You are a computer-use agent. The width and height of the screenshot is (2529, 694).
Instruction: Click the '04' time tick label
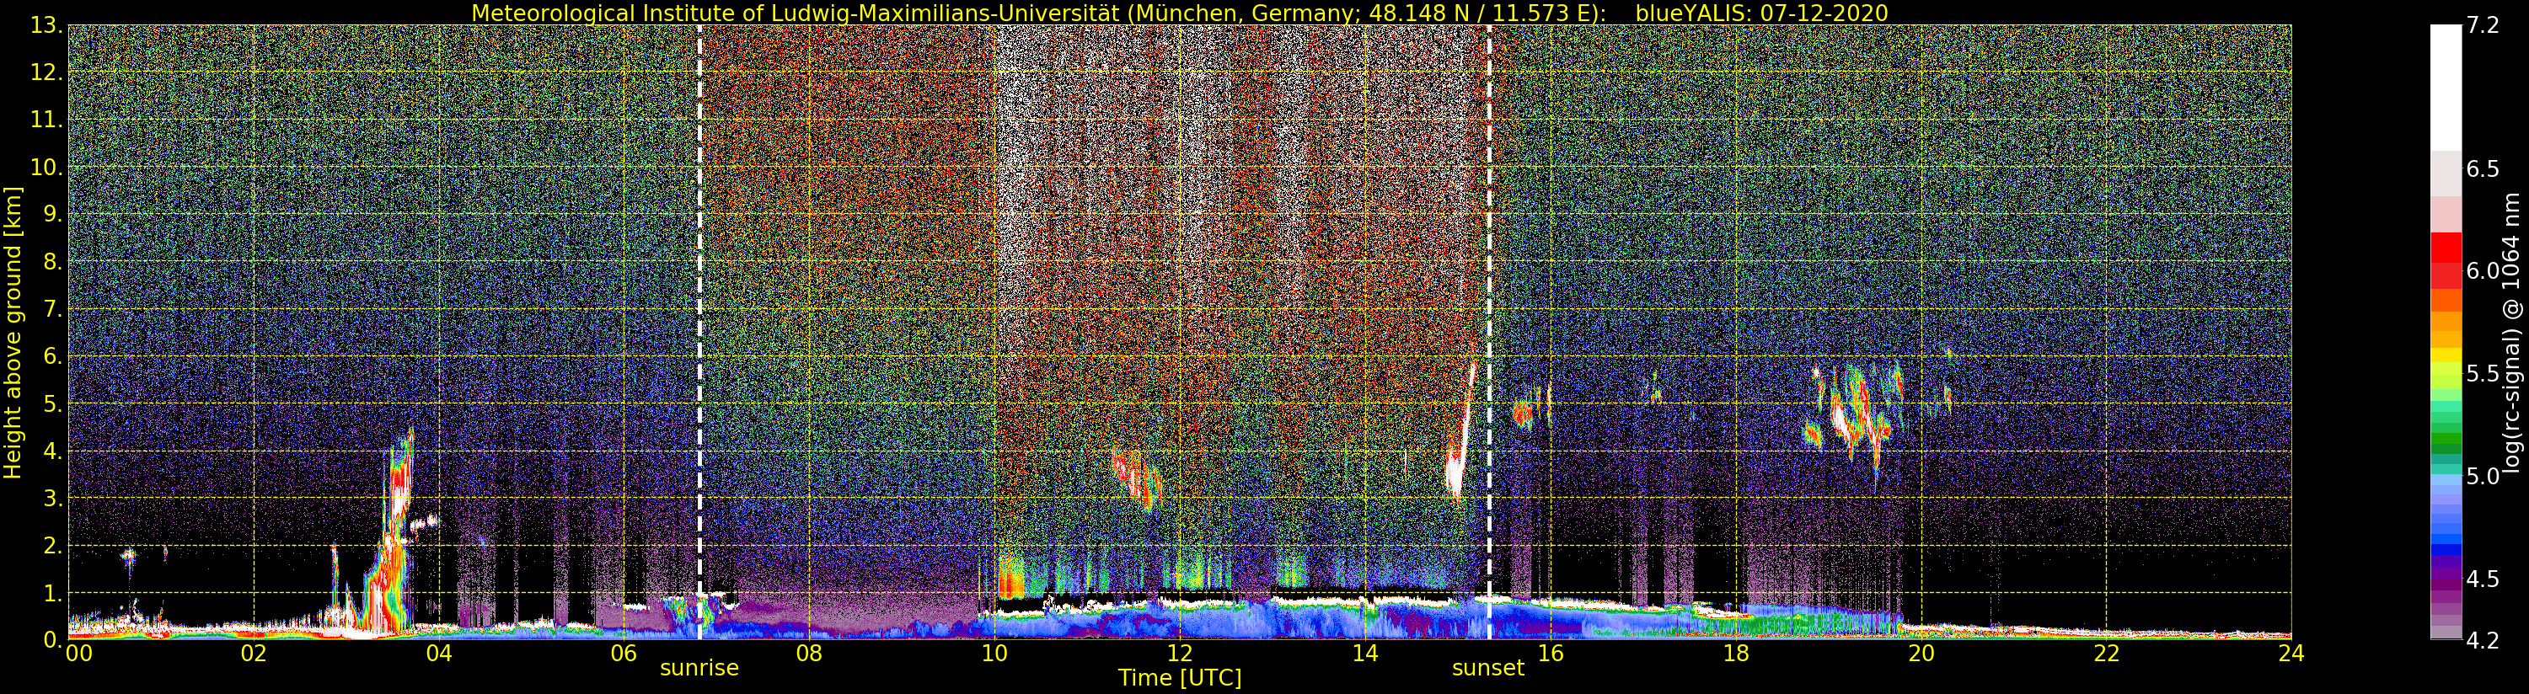tap(439, 653)
